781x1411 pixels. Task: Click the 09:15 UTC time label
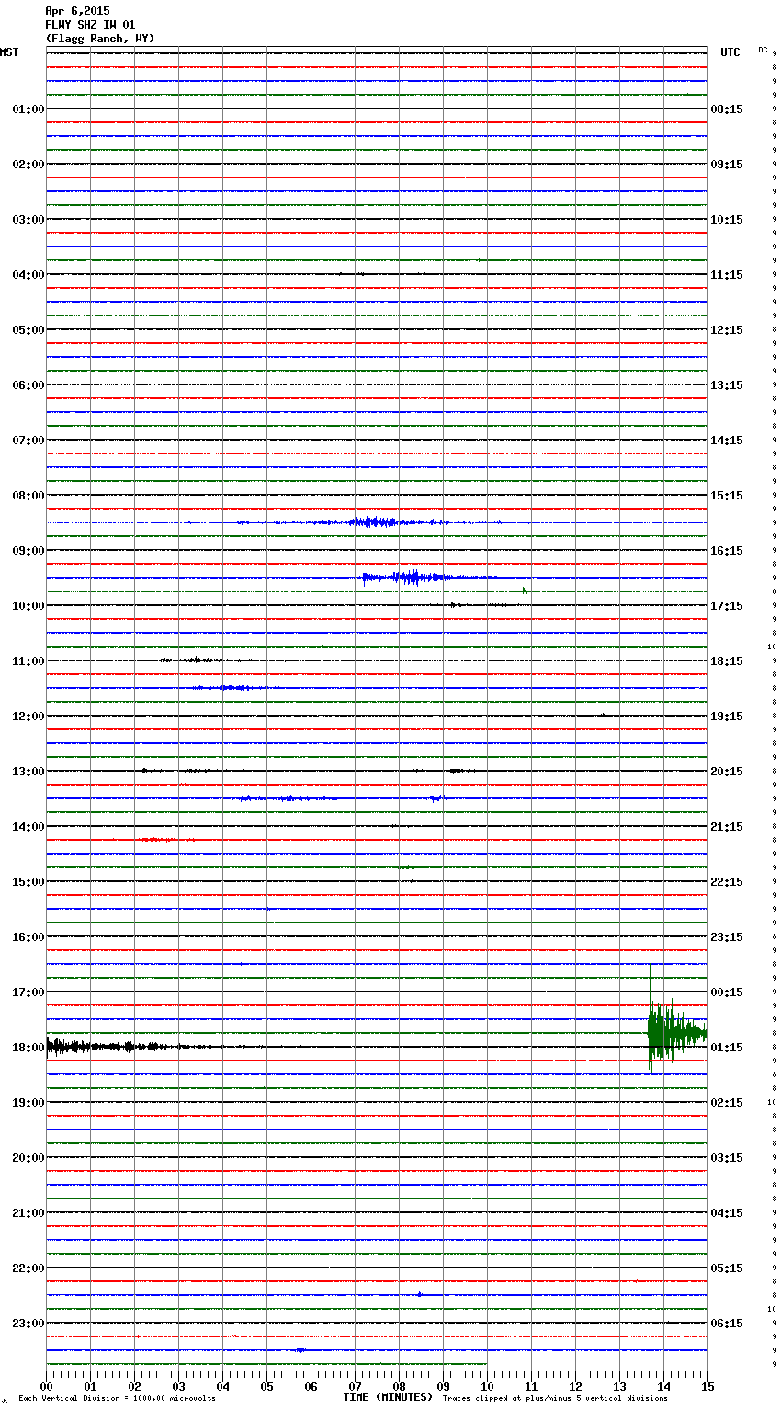(727, 165)
